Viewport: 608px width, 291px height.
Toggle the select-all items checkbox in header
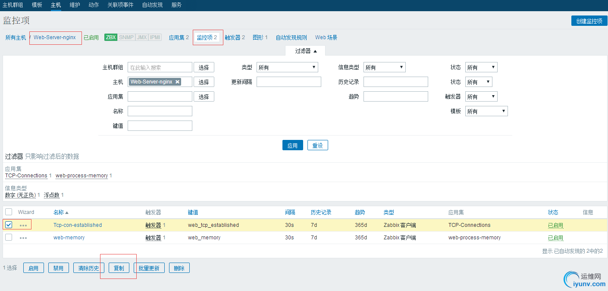[x=9, y=212]
